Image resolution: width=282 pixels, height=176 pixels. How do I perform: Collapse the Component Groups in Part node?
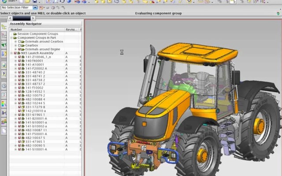[11, 38]
